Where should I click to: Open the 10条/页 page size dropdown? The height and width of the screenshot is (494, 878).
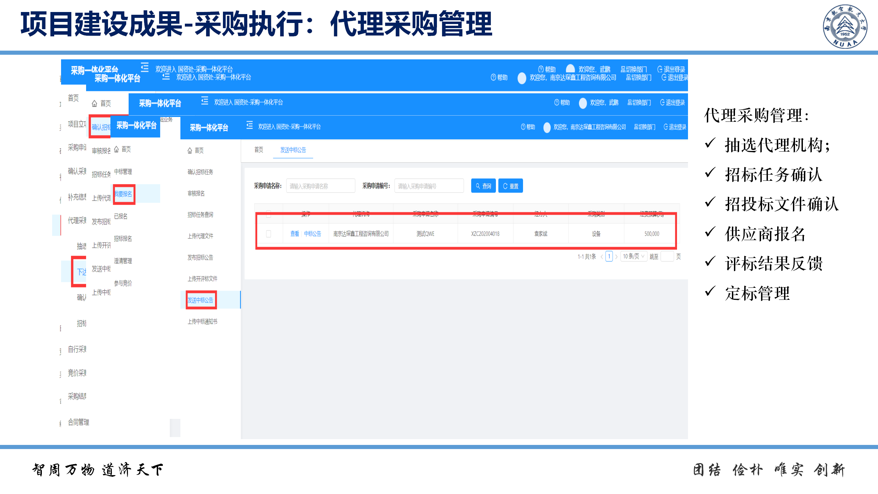click(633, 256)
